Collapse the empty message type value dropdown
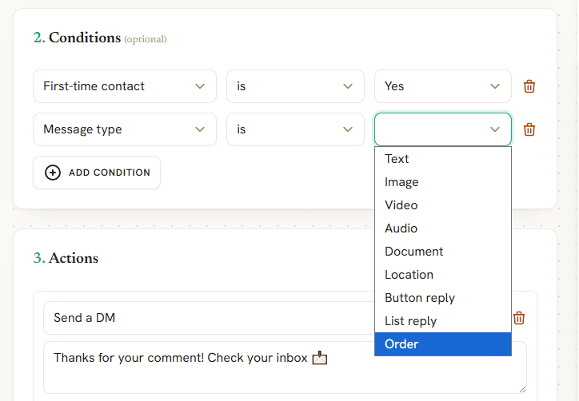This screenshot has width=579, height=401. [x=443, y=129]
